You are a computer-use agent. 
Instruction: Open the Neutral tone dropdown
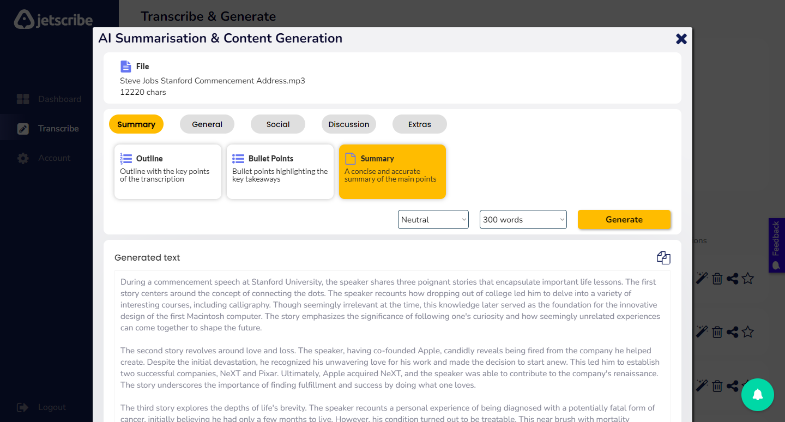pyautogui.click(x=433, y=220)
